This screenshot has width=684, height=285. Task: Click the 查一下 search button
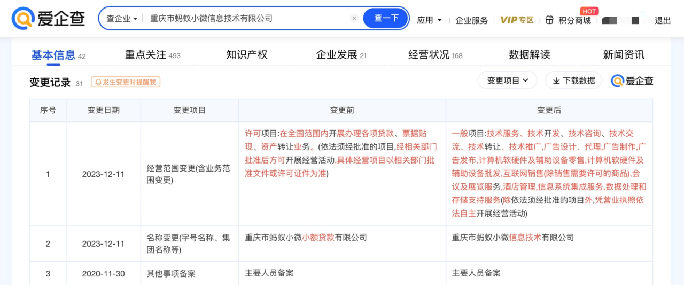(386, 18)
